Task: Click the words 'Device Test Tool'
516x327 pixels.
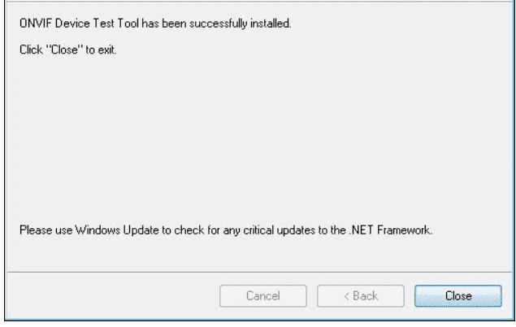Action: click(97, 24)
